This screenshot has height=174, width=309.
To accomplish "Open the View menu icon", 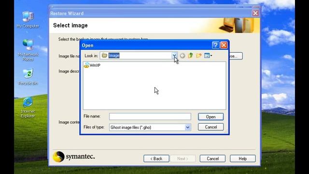I will tap(208, 56).
